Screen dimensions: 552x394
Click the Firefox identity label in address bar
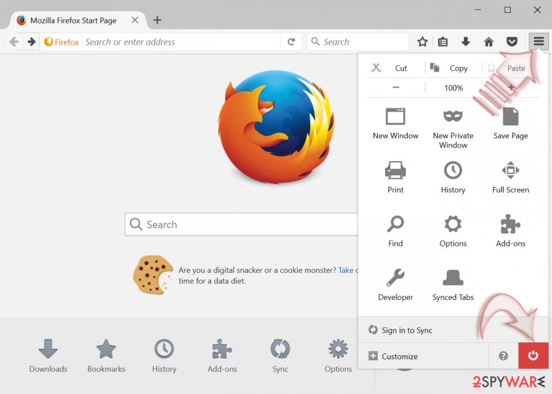pos(62,42)
